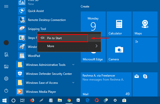This screenshot has width=160, height=104.
Task: Open the tile with small figure icon
Action: tap(145, 50)
